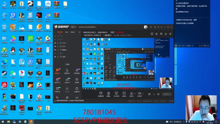Click the taskbar weather temperature widget
Viewport: 220px width, 124px height.
(174, 122)
